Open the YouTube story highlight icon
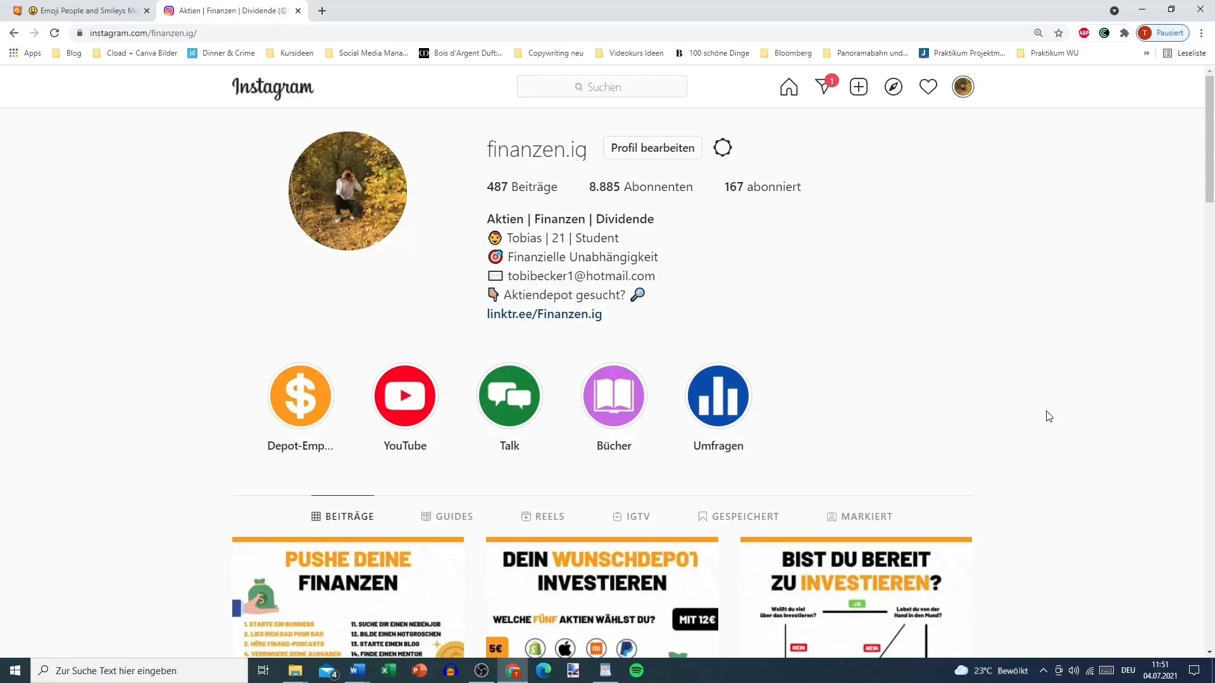 click(x=406, y=396)
